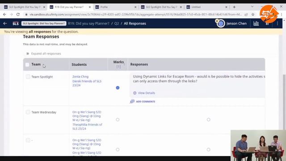Open browser menu three-dot icon
Screen dimensions: 286x161
[x=282, y=14]
